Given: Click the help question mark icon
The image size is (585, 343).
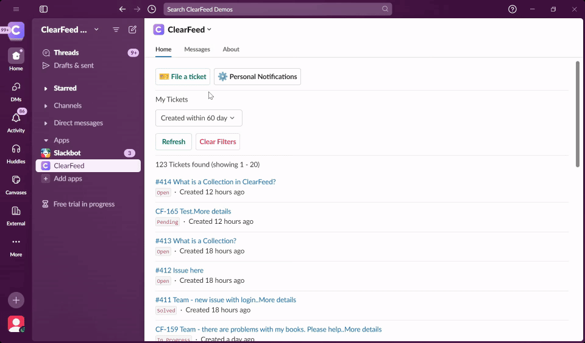Looking at the screenshot, I should (x=512, y=9).
